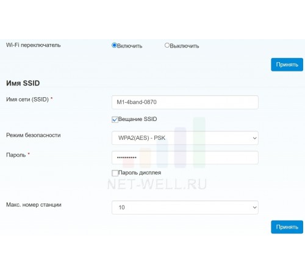Select the Включить Wi-Fi radio button

coord(114,45)
